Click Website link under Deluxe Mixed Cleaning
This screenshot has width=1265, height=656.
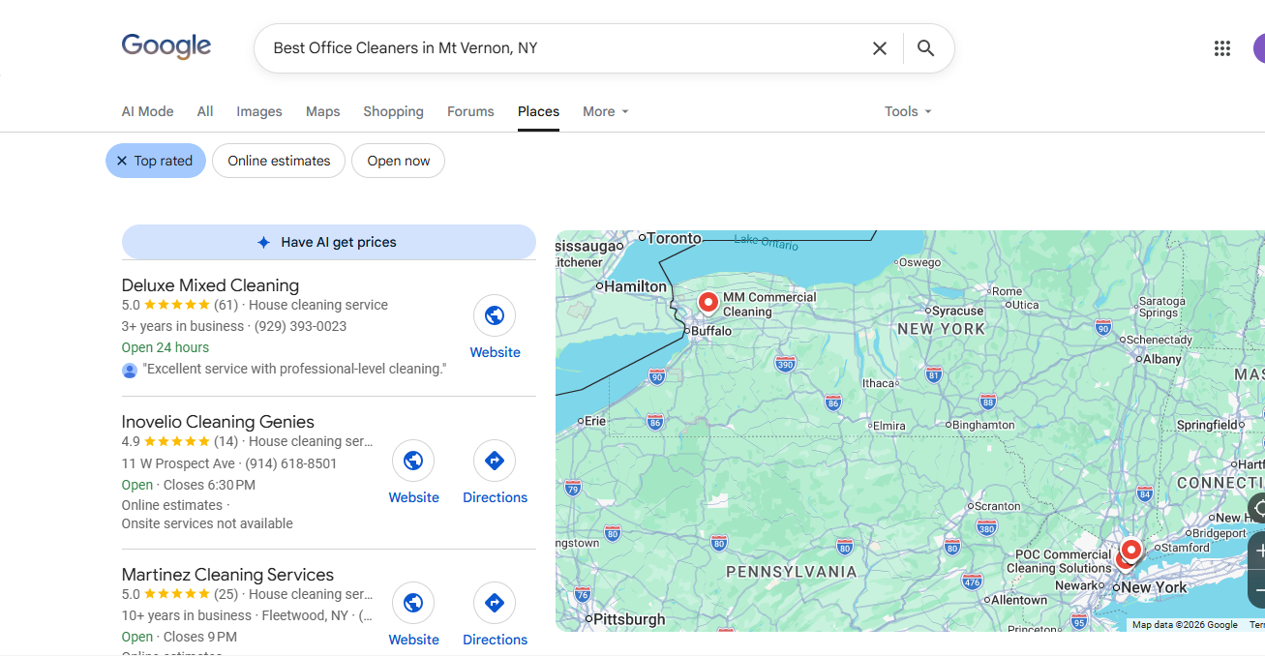point(496,352)
